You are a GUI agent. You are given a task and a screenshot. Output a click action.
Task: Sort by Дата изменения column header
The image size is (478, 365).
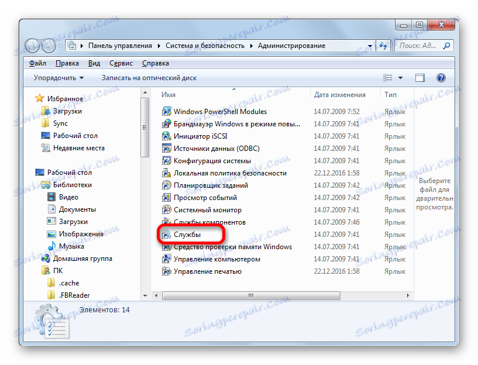pos(345,94)
